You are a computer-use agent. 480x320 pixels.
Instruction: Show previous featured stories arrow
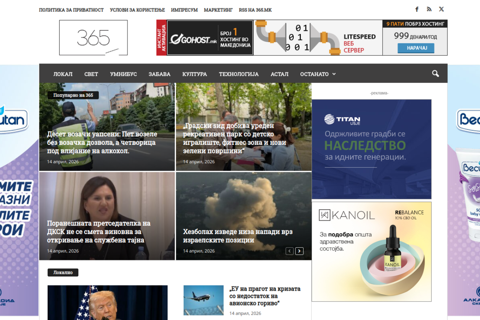coord(289,251)
